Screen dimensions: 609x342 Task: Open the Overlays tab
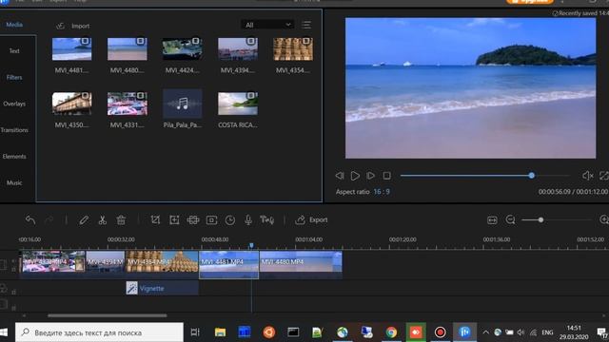tap(14, 104)
